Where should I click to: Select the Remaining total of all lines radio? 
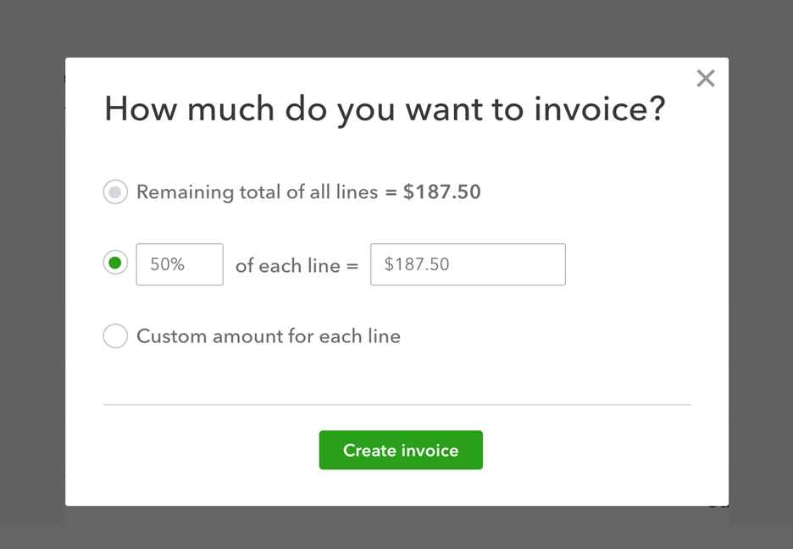click(x=115, y=192)
